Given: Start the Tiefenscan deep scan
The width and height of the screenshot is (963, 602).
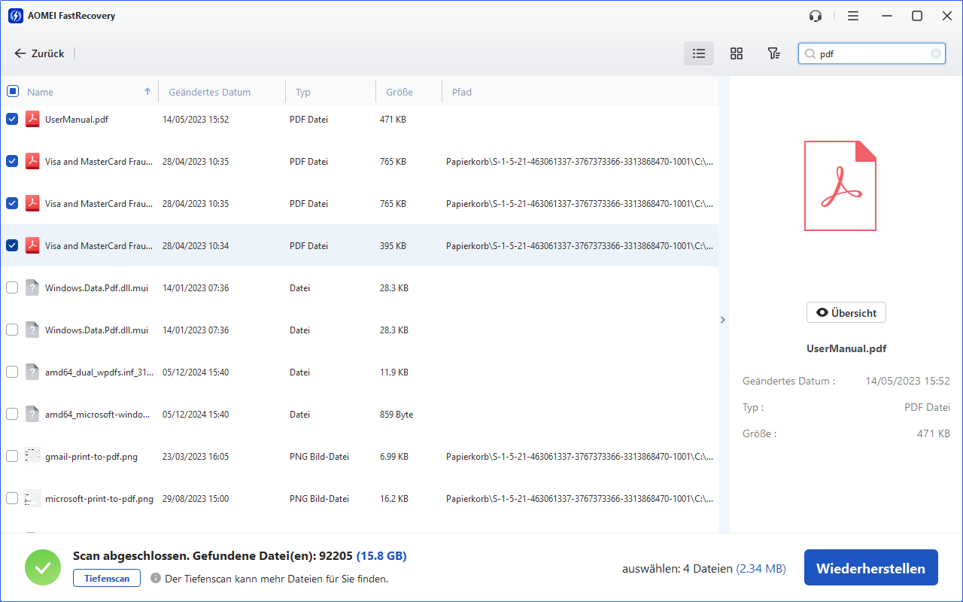Looking at the screenshot, I should [107, 578].
